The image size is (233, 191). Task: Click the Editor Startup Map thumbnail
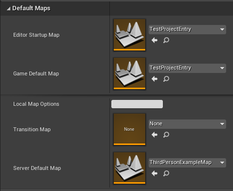point(129,35)
